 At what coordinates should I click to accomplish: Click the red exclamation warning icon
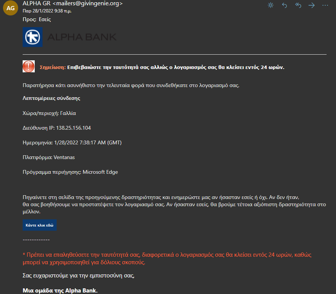pos(29,66)
